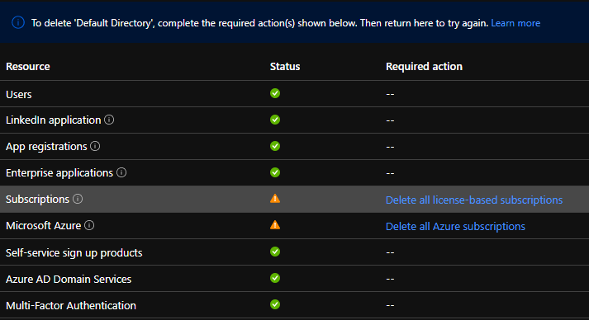Click the orange warning icon for Subscriptions
589x320 pixels.
275,199
